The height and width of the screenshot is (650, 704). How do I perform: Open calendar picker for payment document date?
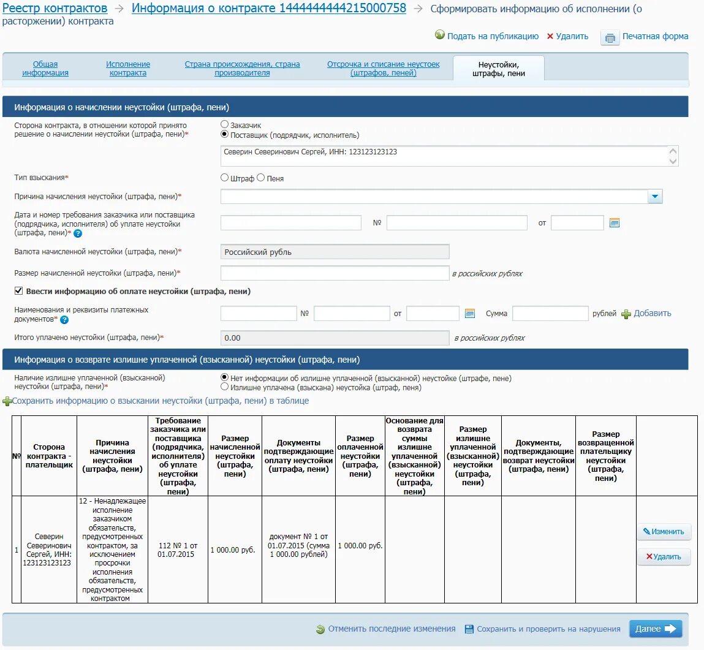469,313
